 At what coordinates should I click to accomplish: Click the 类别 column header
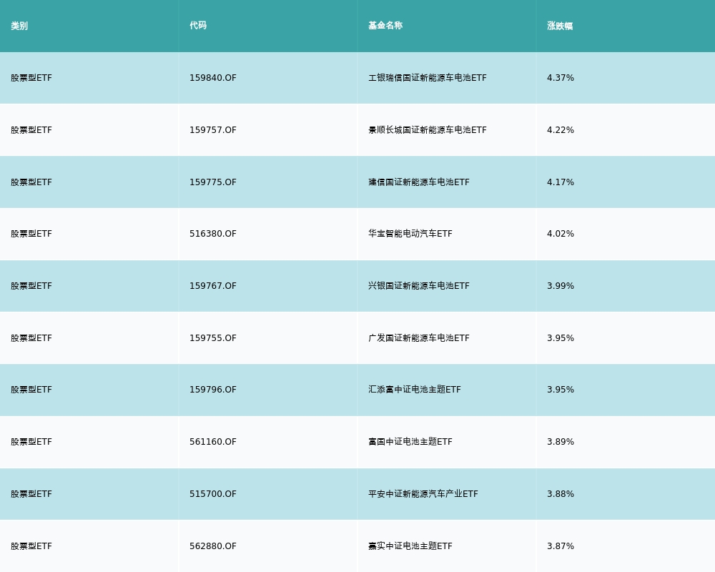click(19, 26)
